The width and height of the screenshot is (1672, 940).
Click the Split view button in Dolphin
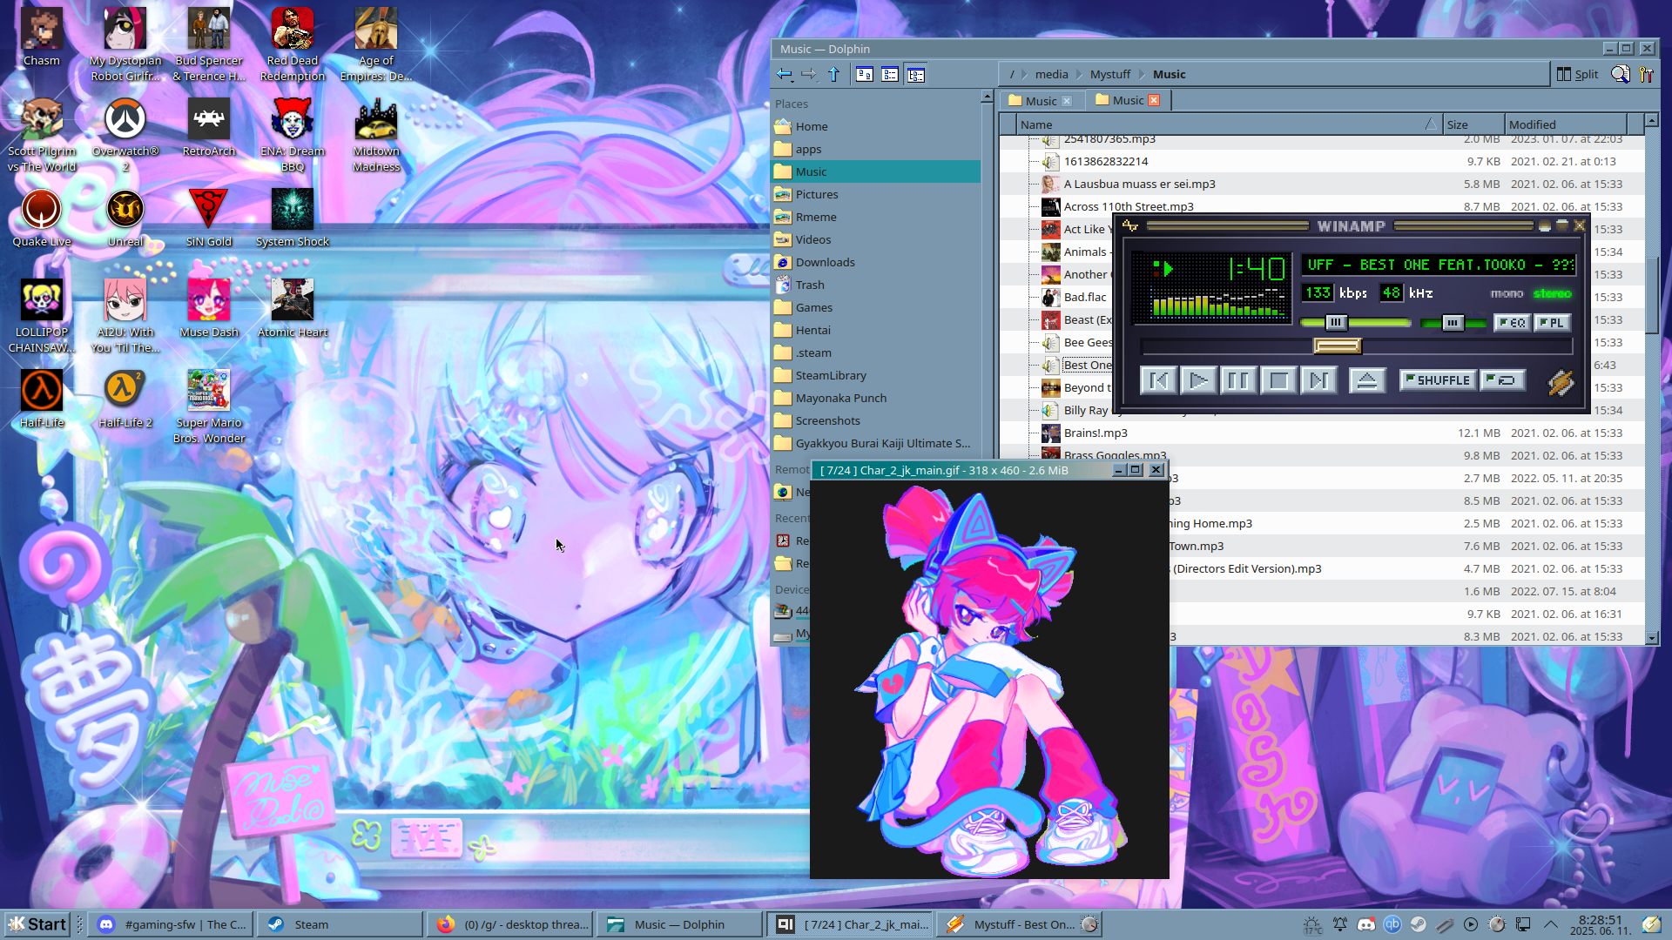tap(1577, 75)
